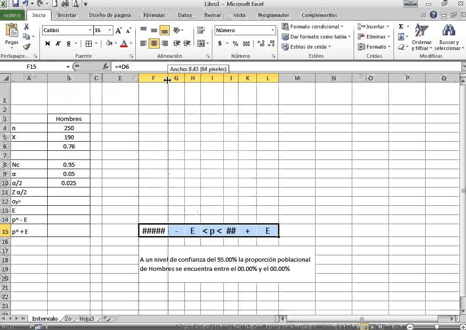Click the Name Box showing F15
466x330 pixels.
(x=32, y=66)
